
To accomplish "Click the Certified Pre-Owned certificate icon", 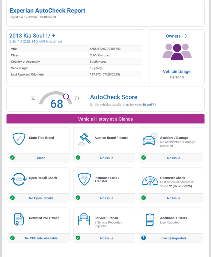I will (19, 219).
